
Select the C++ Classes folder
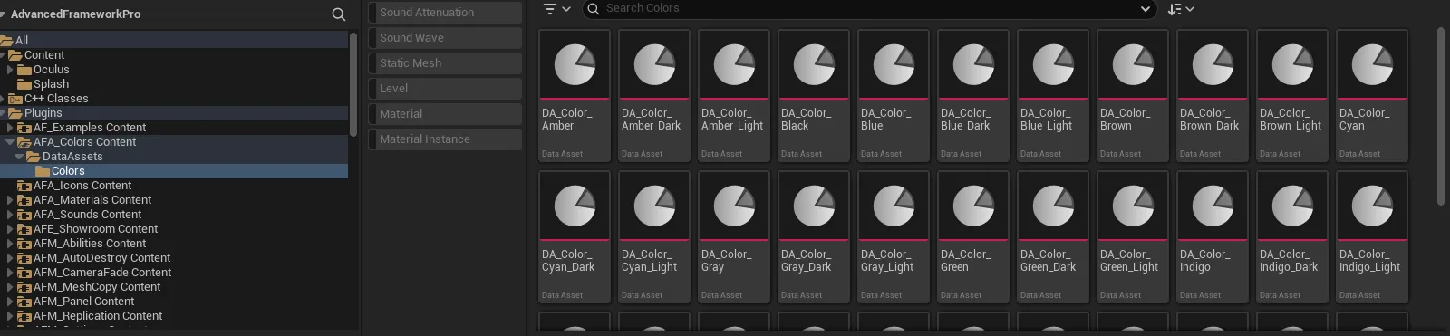click(x=174, y=99)
